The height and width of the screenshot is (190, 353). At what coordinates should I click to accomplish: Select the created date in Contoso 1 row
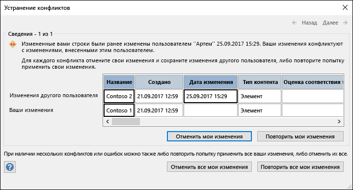click(x=159, y=110)
